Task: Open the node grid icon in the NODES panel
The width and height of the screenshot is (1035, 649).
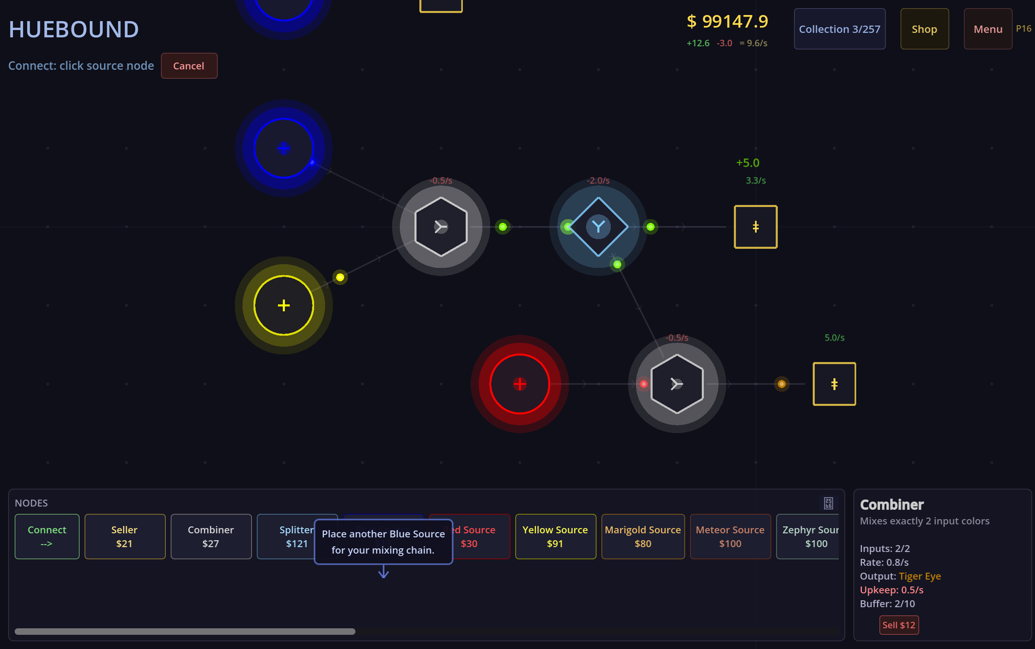Action: point(828,502)
